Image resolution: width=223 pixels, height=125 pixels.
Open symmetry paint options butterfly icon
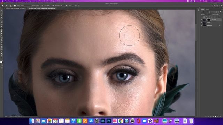tap(79, 6)
